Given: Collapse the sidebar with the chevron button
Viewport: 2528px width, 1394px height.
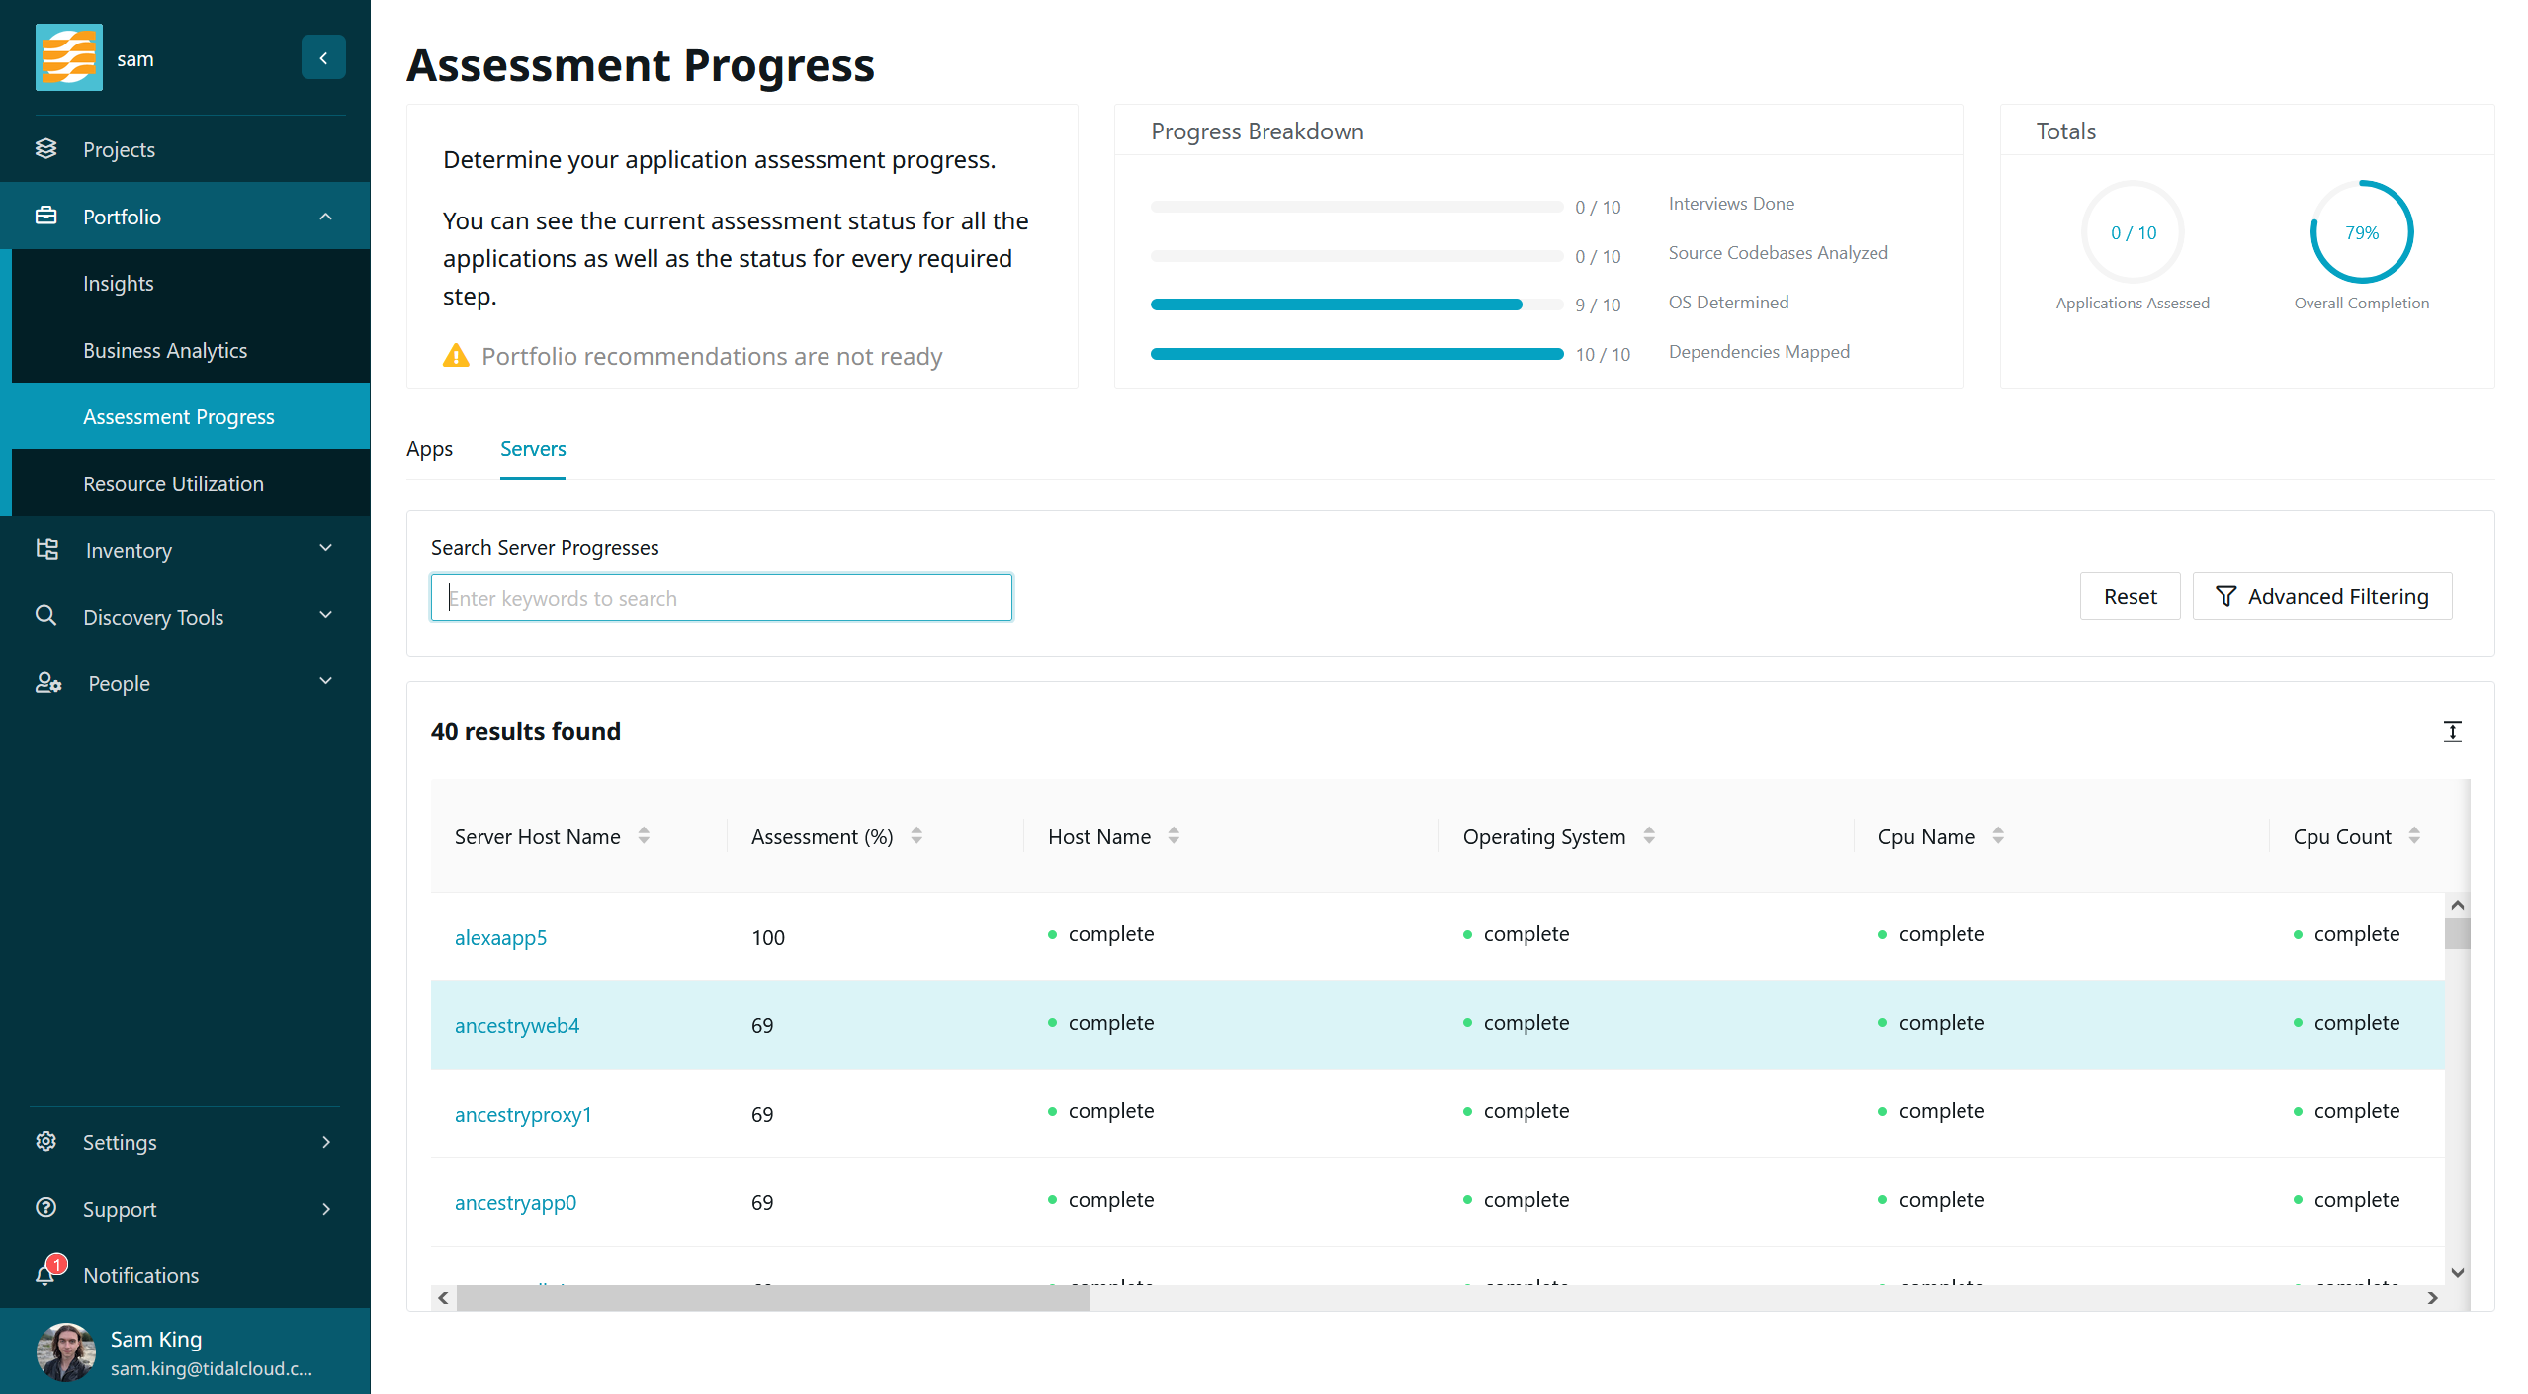Looking at the screenshot, I should (x=323, y=58).
